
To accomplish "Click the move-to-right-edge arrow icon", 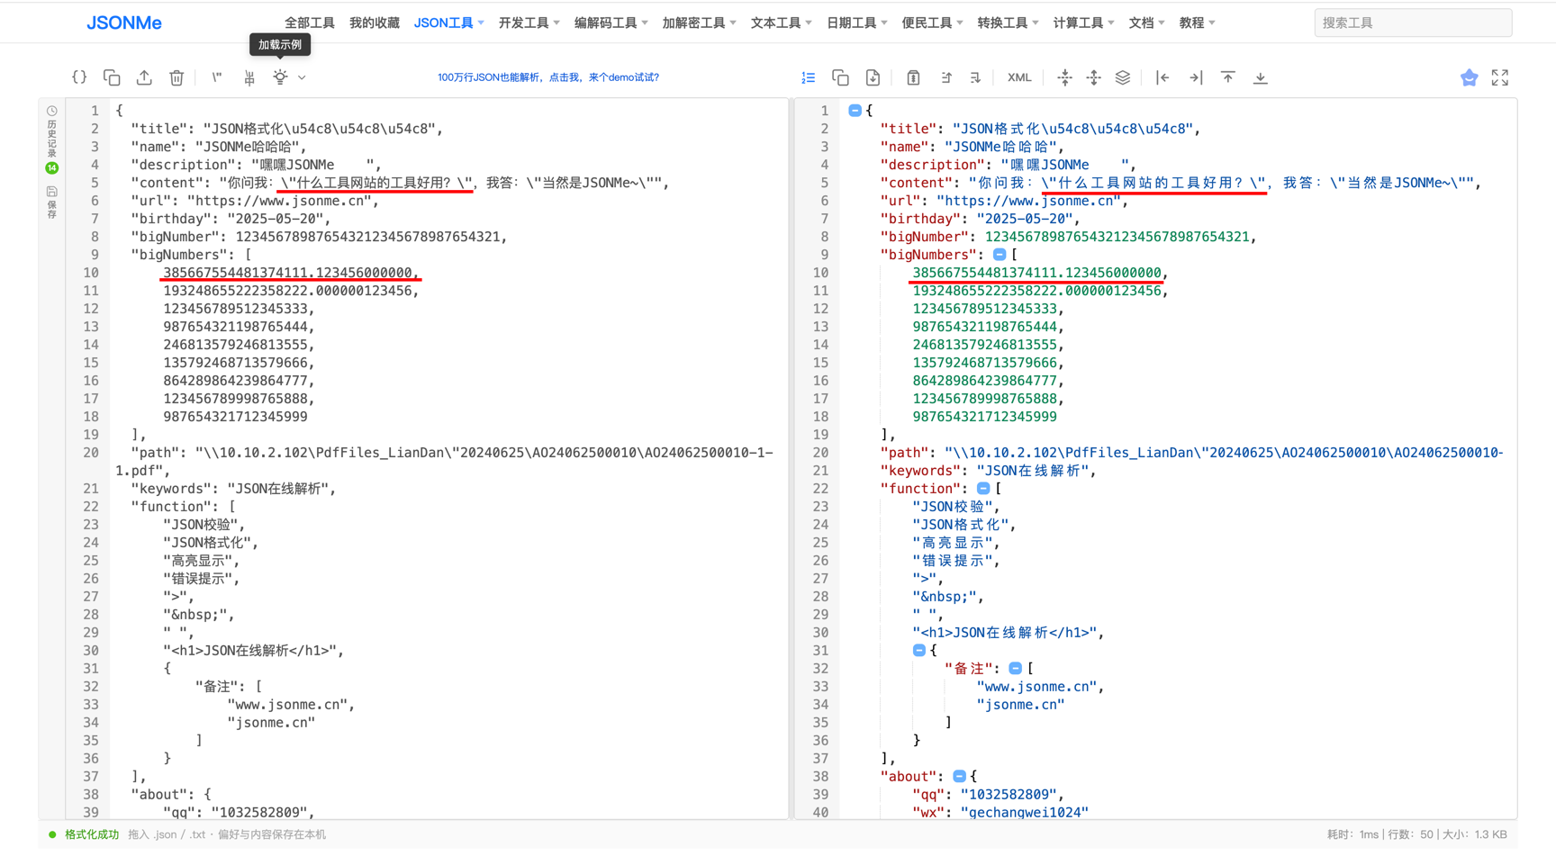I will (1196, 77).
